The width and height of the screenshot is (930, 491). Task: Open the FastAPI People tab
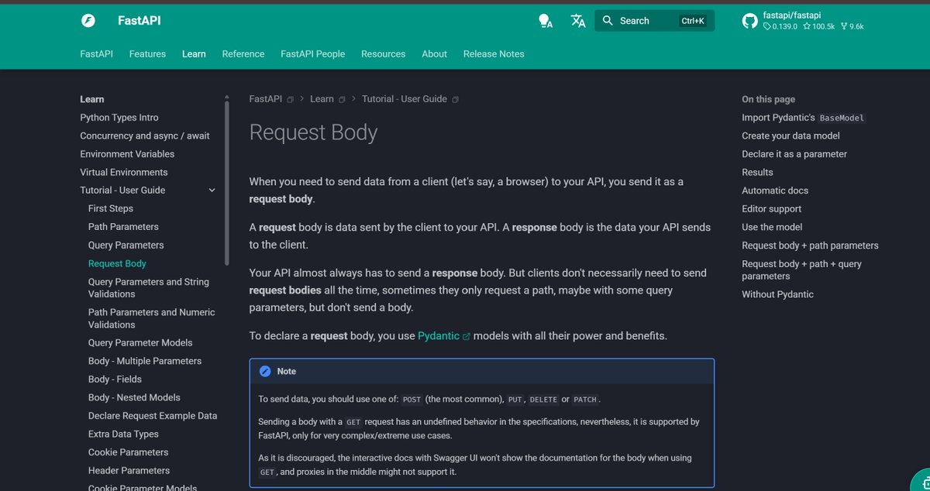tap(313, 54)
